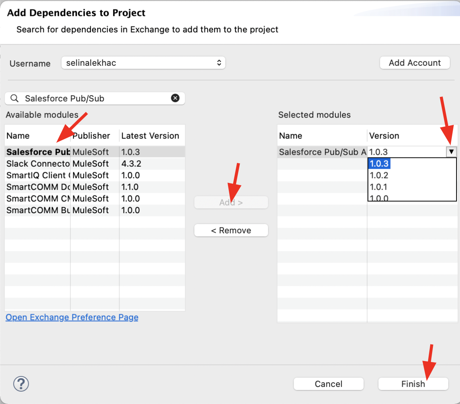Select Slack Connector in available modules
The image size is (460, 404).
[38, 164]
